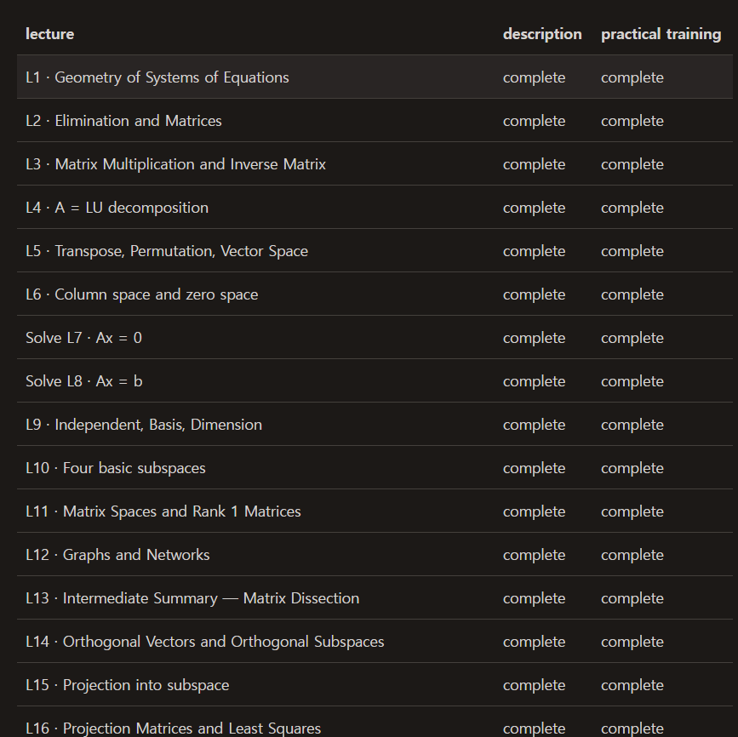Click L9 description 'complete' cell

point(534,424)
